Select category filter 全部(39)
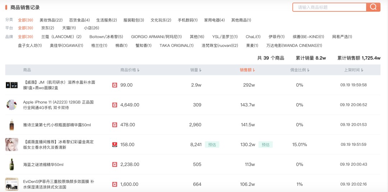Screen dimensions: 388x192 coord(26,20)
